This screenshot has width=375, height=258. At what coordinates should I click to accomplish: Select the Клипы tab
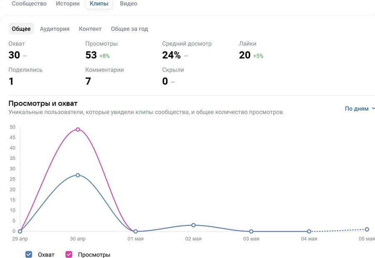pos(99,4)
